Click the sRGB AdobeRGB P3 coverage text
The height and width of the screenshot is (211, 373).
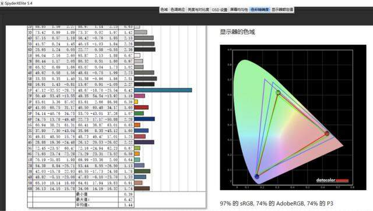(x=277, y=203)
